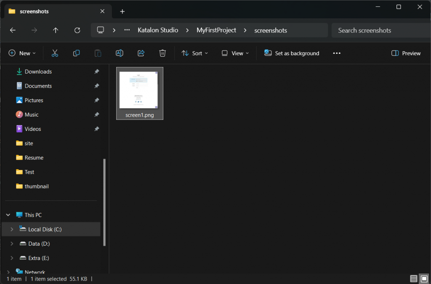Refresh the current folder
The image size is (431, 284).
point(77,30)
